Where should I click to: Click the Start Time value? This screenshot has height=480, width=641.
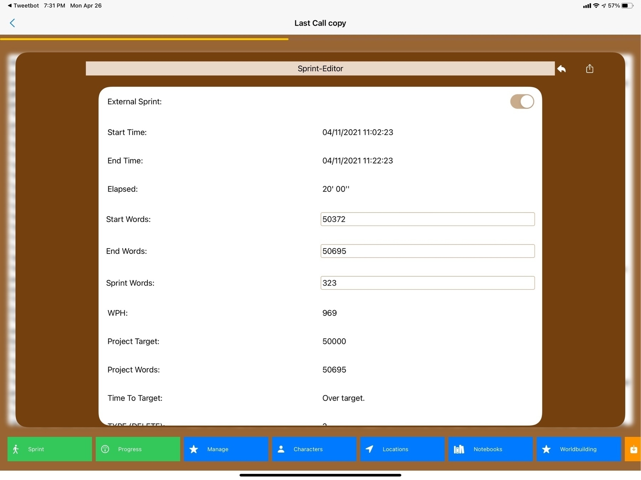357,132
